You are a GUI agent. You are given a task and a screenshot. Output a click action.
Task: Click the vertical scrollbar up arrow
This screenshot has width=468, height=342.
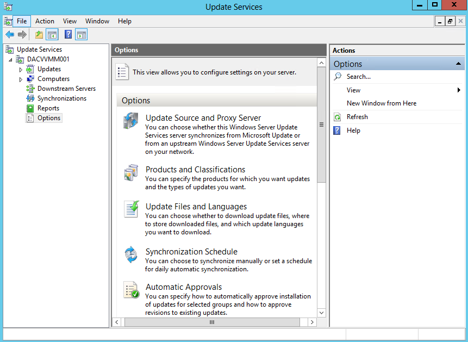(321, 63)
